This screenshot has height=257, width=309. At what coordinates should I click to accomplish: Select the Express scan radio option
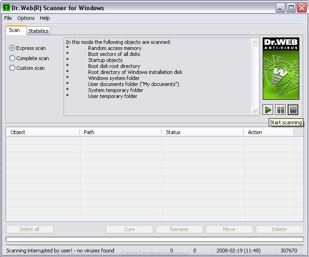[13, 48]
